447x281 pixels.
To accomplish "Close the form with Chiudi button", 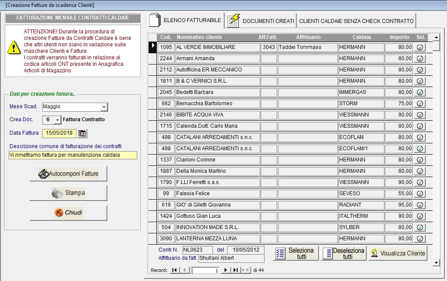I will pyautogui.click(x=69, y=213).
